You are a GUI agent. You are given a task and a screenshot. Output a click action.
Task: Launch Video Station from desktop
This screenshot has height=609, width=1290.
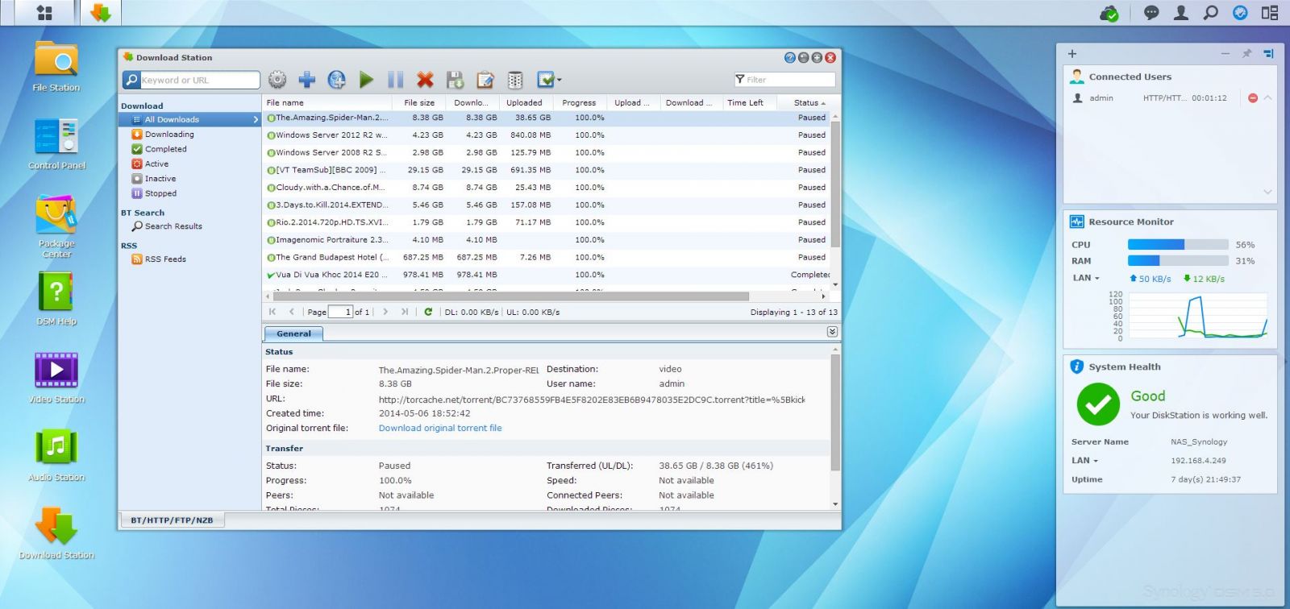tap(56, 377)
